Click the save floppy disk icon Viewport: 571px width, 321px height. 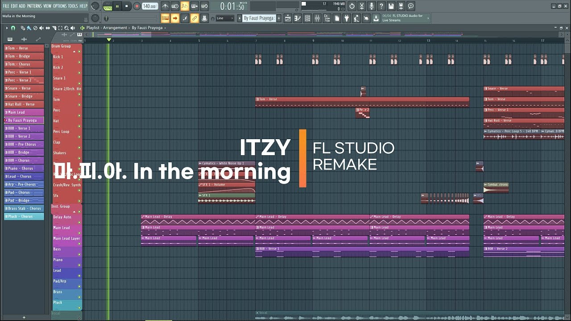[x=391, y=6]
